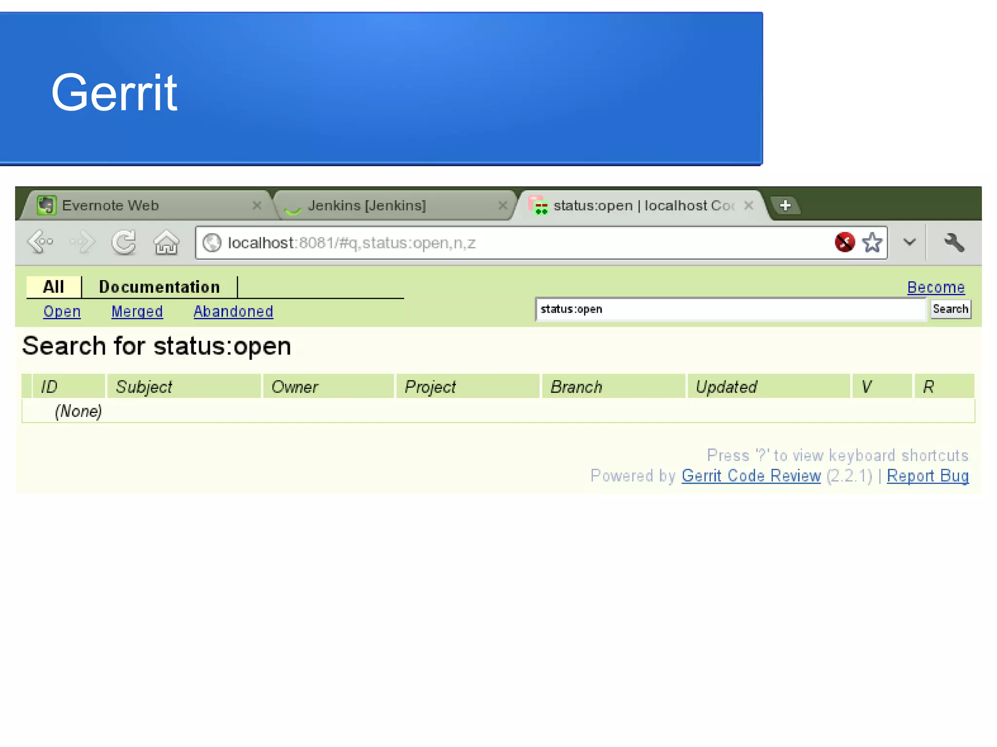
Task: Click the globe site-info icon
Action: 212,242
